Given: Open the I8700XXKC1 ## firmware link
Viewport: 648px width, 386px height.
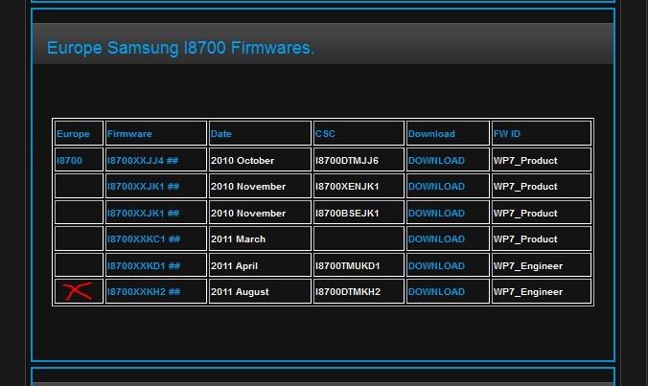Looking at the screenshot, I should pos(144,239).
